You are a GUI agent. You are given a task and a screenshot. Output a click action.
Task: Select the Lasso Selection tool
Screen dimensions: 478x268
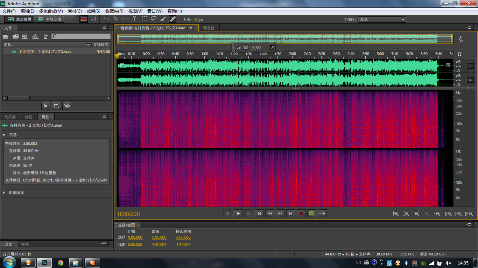[154, 19]
